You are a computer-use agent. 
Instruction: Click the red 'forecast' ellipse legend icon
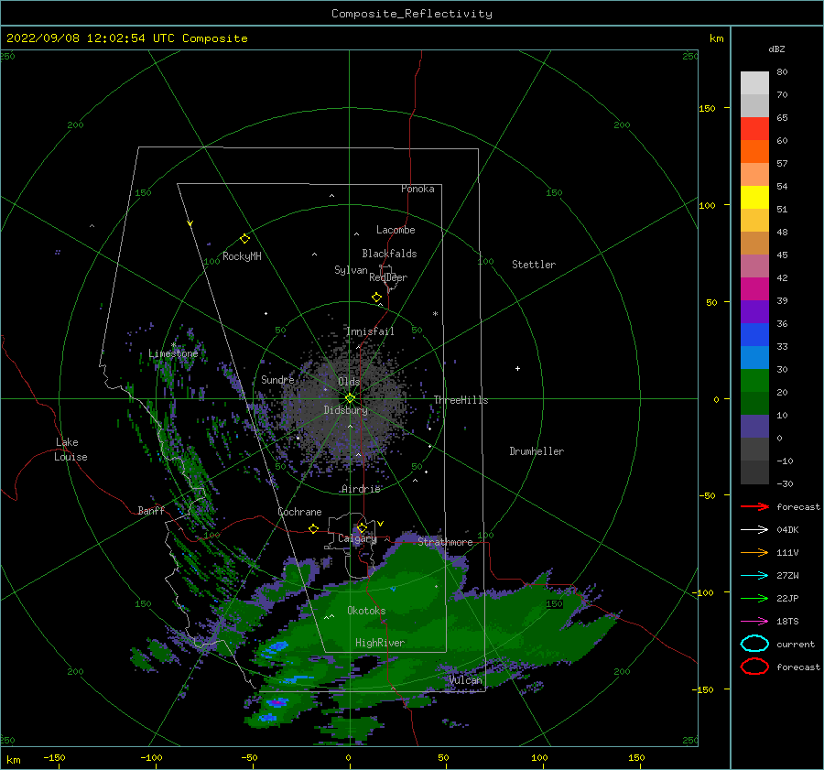click(x=754, y=667)
